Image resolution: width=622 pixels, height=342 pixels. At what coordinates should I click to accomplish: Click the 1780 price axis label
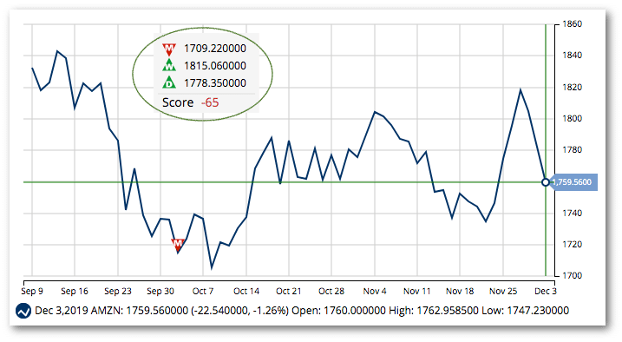tap(573, 150)
